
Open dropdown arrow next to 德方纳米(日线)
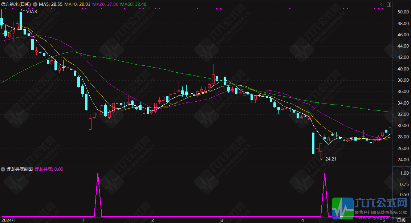pos(34,4)
